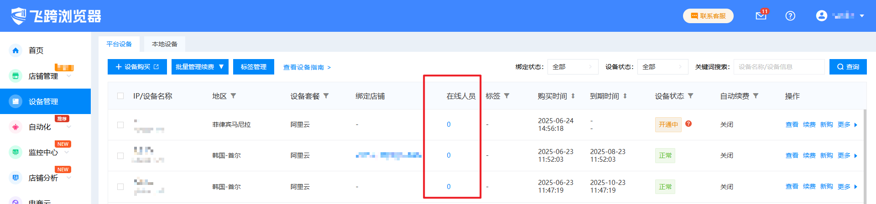Open the 绑定状态 dropdown
This screenshot has width=876, height=204.
tap(573, 67)
